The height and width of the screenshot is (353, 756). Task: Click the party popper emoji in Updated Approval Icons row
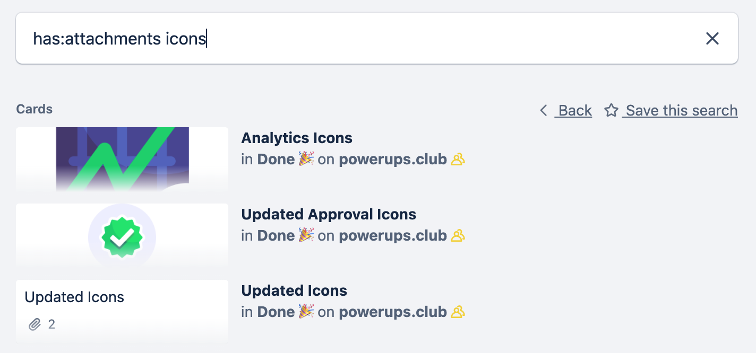(306, 235)
